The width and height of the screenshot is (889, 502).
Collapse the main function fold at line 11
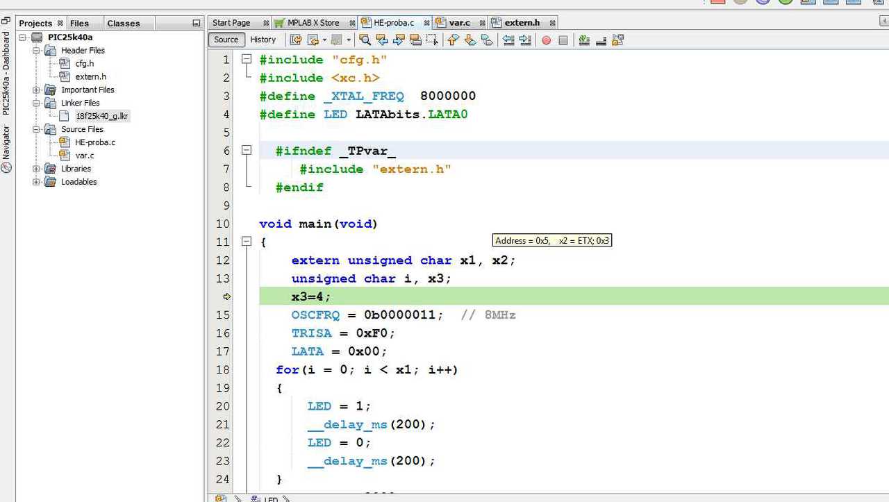click(x=246, y=242)
